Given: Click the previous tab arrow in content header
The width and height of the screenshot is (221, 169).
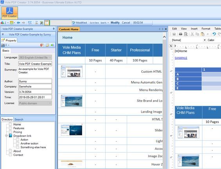Looking at the screenshot, I should pyautogui.click(x=160, y=29).
